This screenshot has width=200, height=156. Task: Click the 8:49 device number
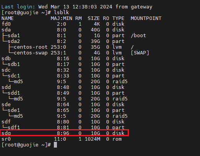63,93
